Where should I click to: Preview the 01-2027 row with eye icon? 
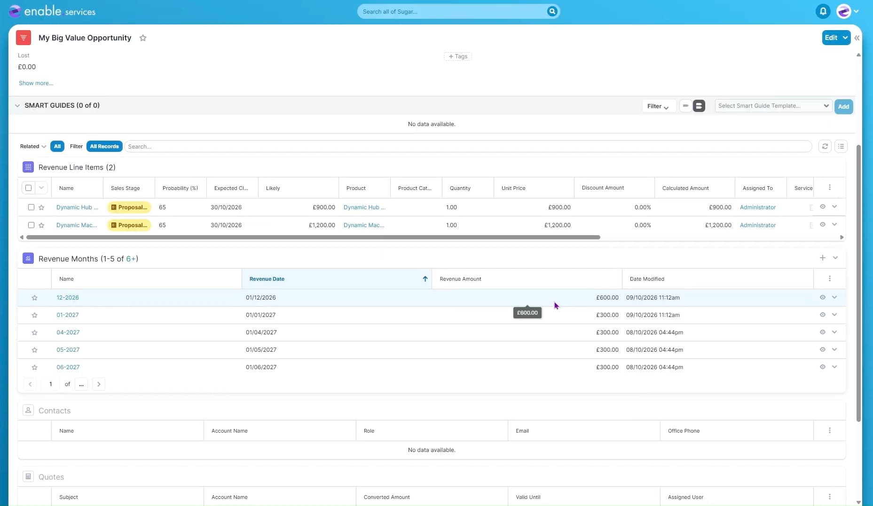822,315
